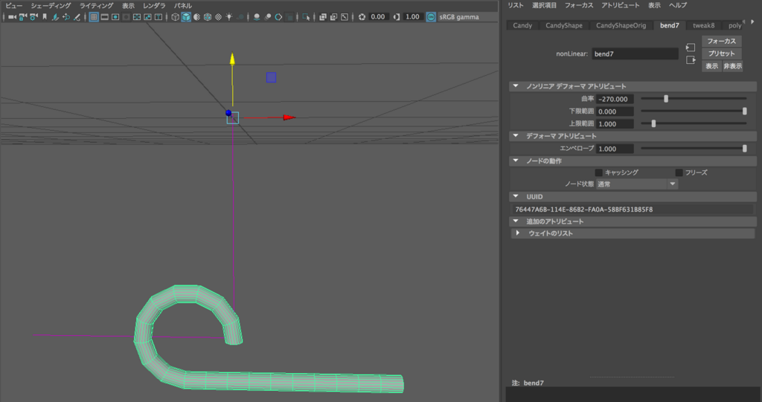Click the Lock Camera icon
This screenshot has height=402, width=762.
pyautogui.click(x=23, y=17)
